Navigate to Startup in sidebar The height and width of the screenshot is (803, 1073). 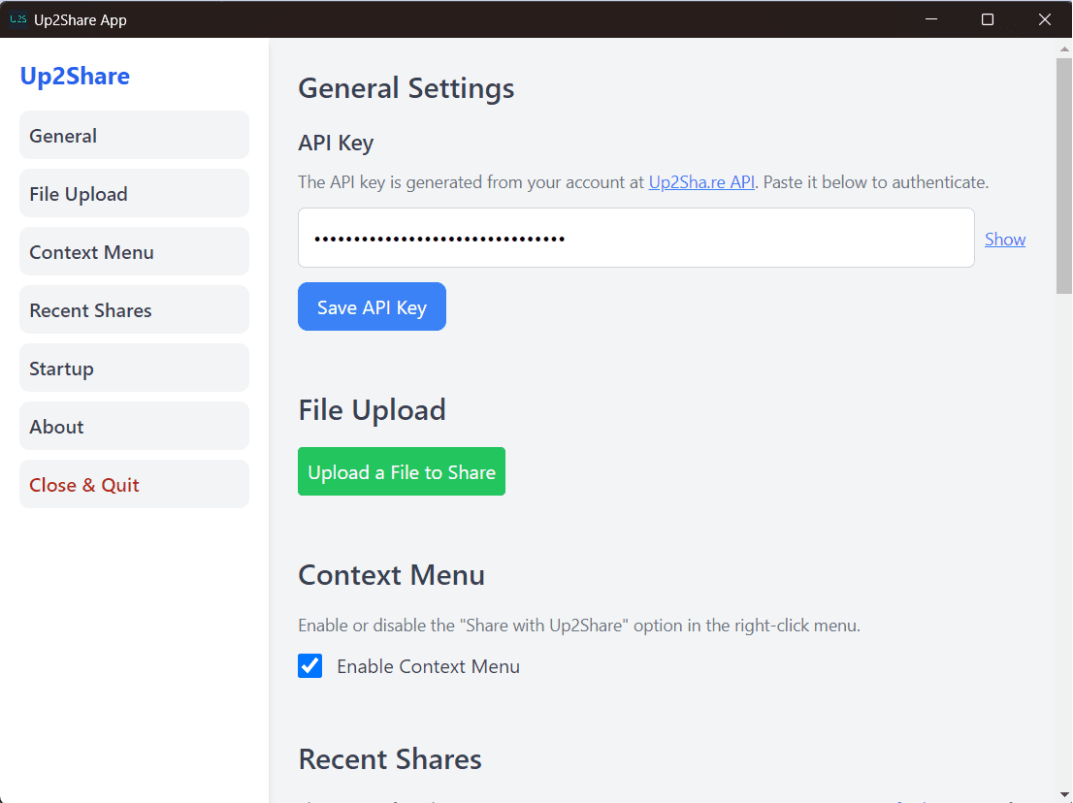pyautogui.click(x=134, y=368)
